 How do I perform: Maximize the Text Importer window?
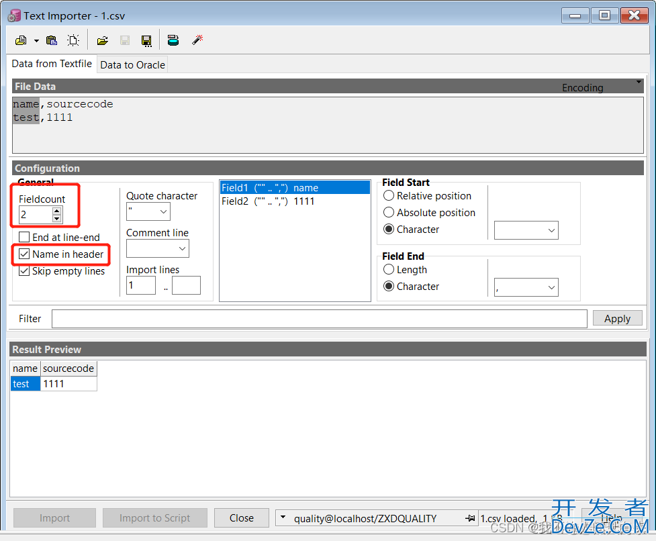604,16
